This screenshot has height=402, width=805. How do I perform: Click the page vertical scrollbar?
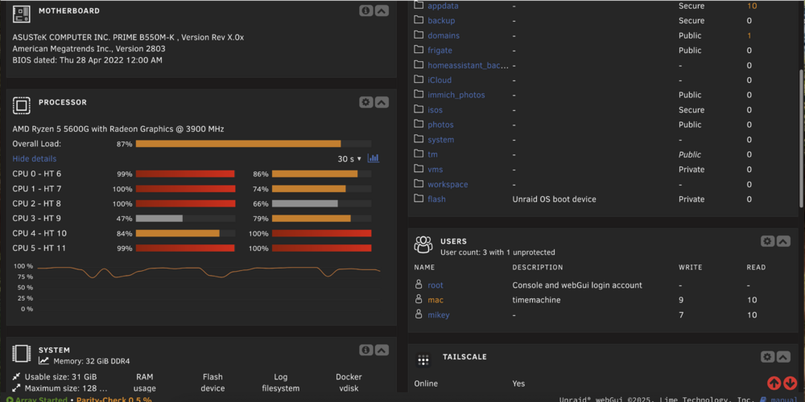pyautogui.click(x=802, y=138)
